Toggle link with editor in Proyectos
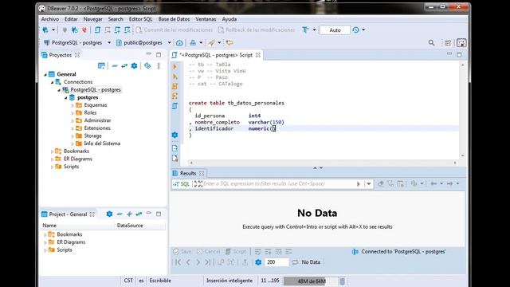This screenshot has height=287, width=510. point(124,65)
